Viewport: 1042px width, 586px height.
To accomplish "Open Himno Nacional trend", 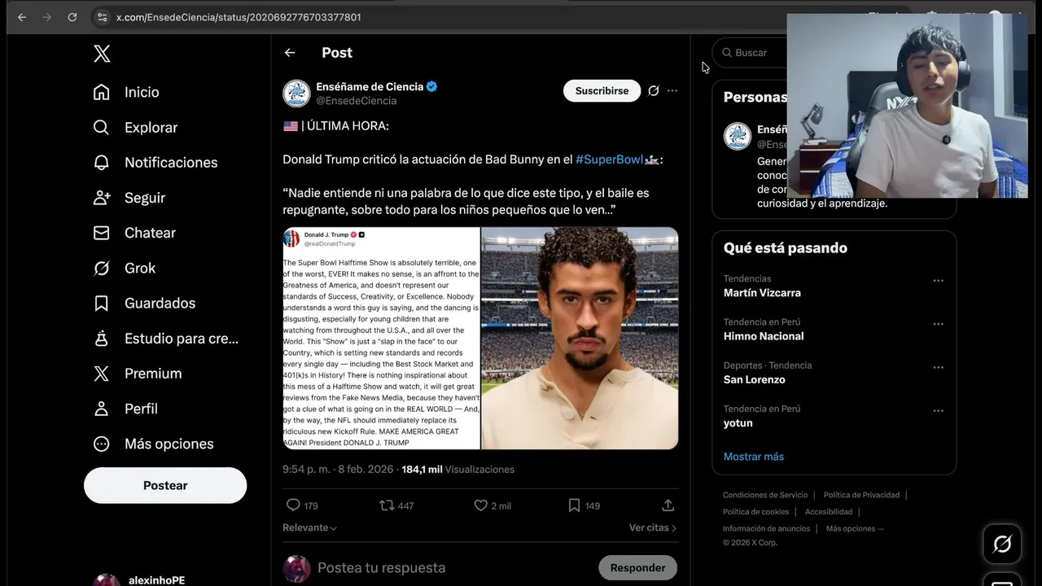I will (764, 336).
